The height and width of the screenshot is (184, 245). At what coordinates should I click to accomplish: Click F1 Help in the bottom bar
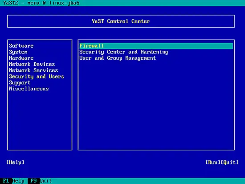(14, 181)
